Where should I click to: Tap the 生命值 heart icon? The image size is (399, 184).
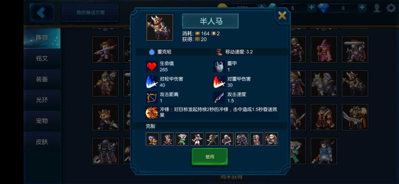click(x=152, y=67)
